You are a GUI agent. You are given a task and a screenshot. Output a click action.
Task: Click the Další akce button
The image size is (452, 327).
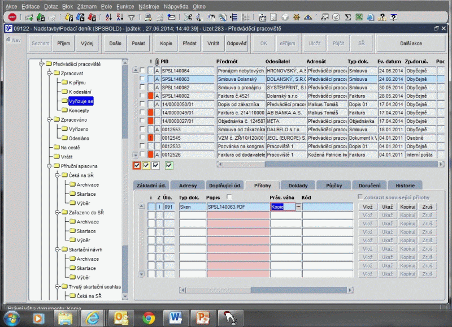tap(411, 44)
